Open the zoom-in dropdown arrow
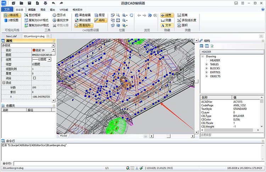The width and height of the screenshot is (266, 172). pyautogui.click(x=127, y=16)
